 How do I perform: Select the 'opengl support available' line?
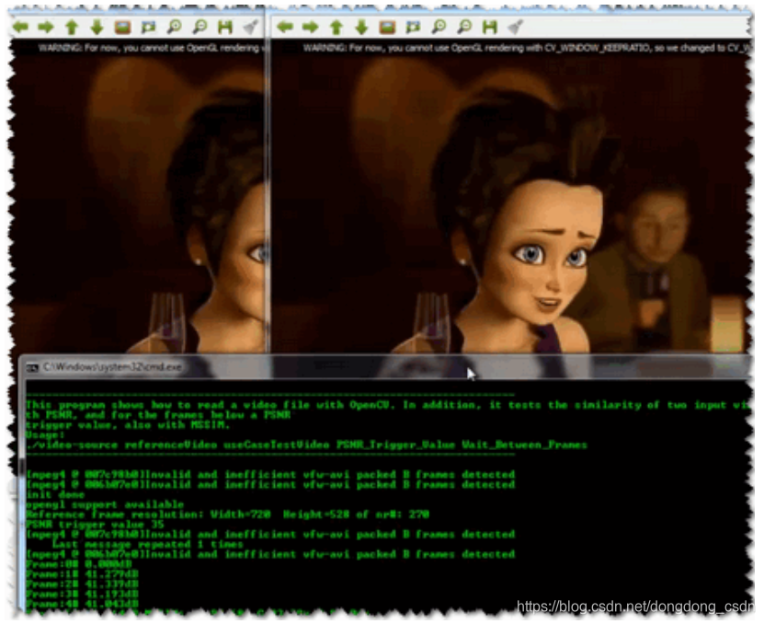(105, 504)
